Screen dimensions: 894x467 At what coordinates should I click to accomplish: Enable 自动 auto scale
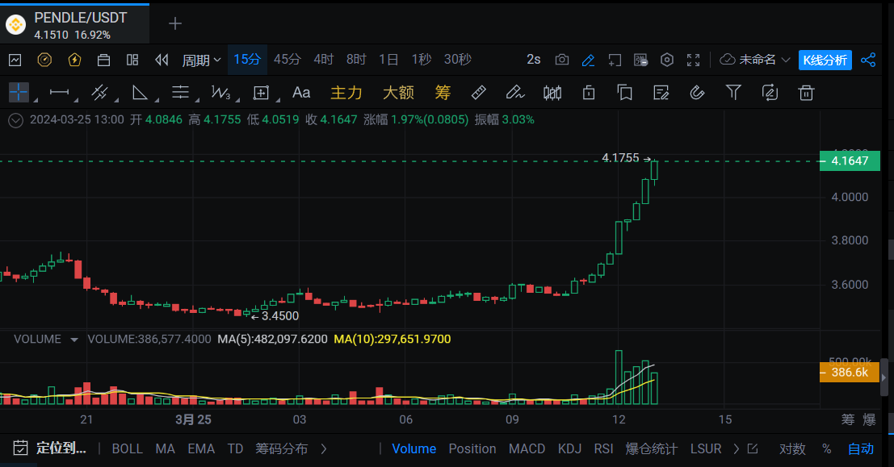pos(861,448)
